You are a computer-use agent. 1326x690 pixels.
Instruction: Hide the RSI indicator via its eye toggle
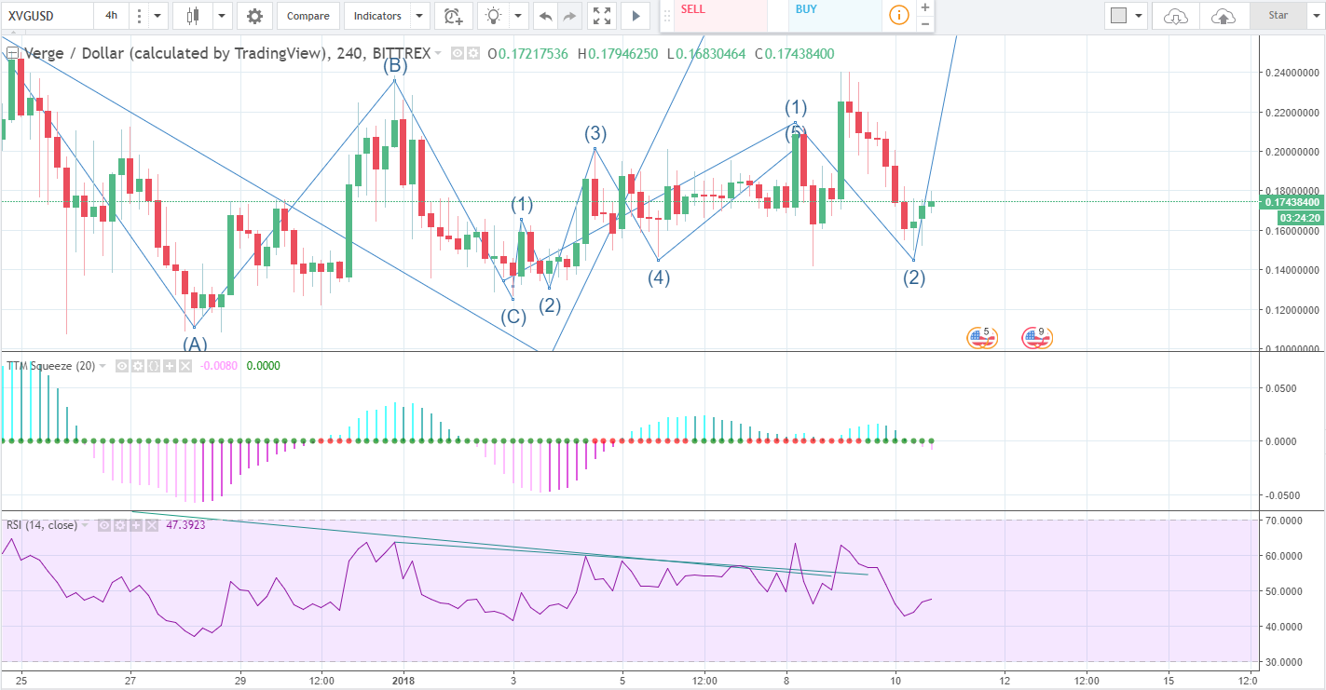click(x=103, y=524)
